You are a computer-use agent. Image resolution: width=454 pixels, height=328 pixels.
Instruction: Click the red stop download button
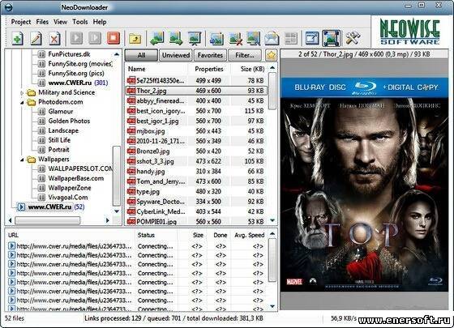click(113, 38)
